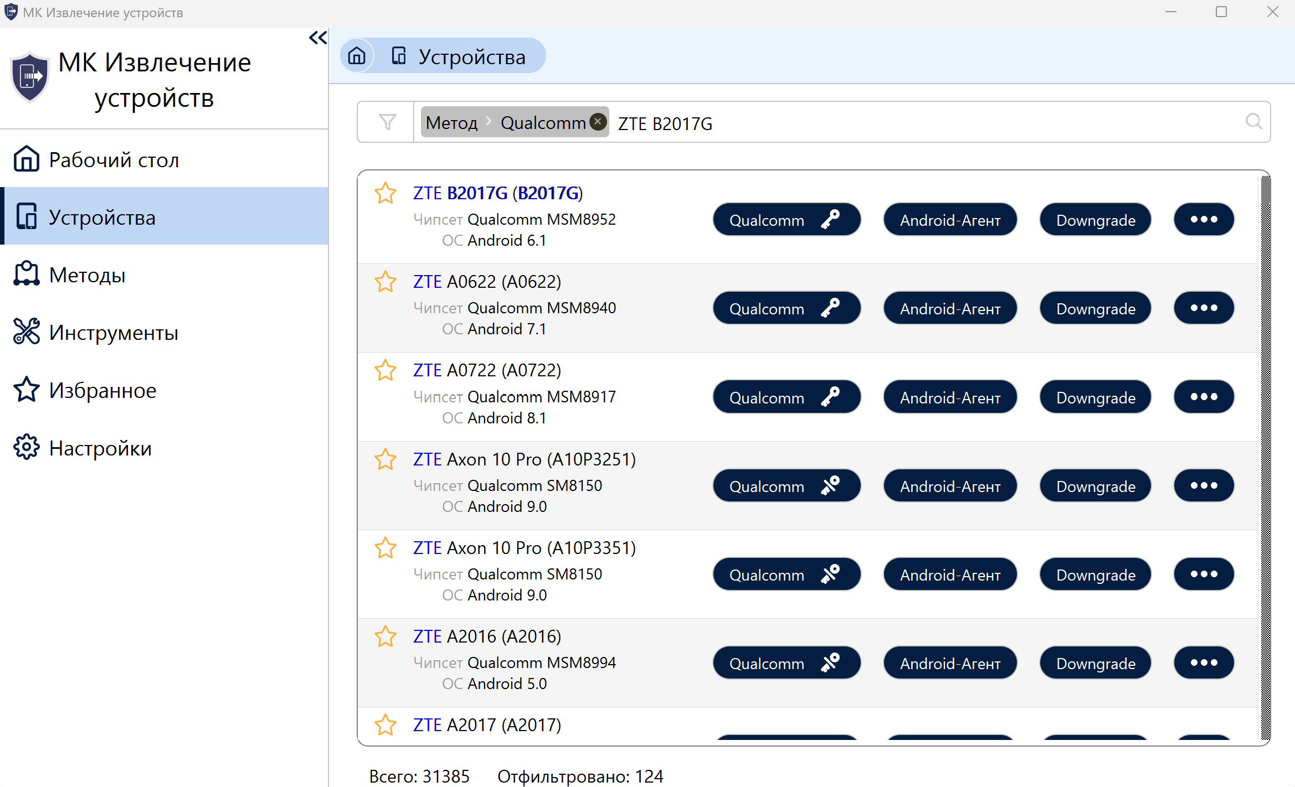Click Qualcomm button for Axon 10 Pro A10P3351
This screenshot has width=1295, height=787.
pos(787,574)
